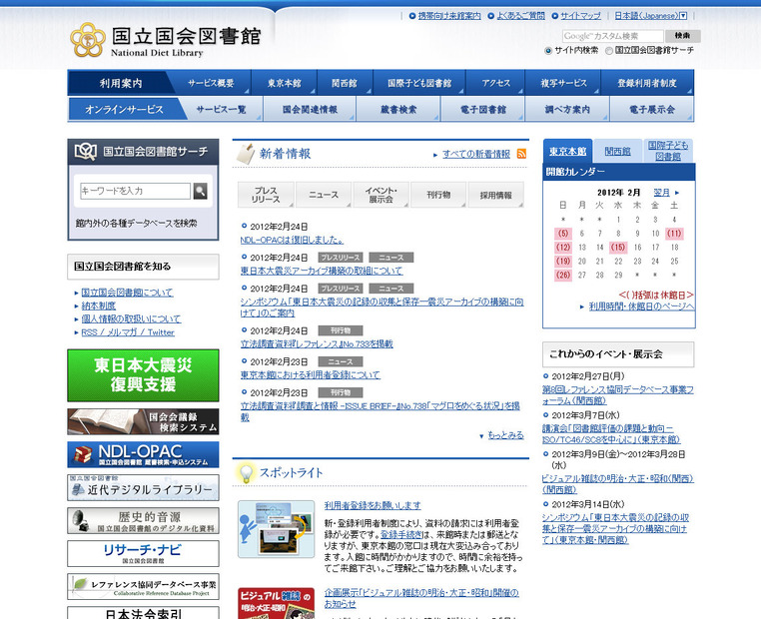Click the magnifier search button in NDL Search box
The height and width of the screenshot is (619, 761).
(200, 191)
